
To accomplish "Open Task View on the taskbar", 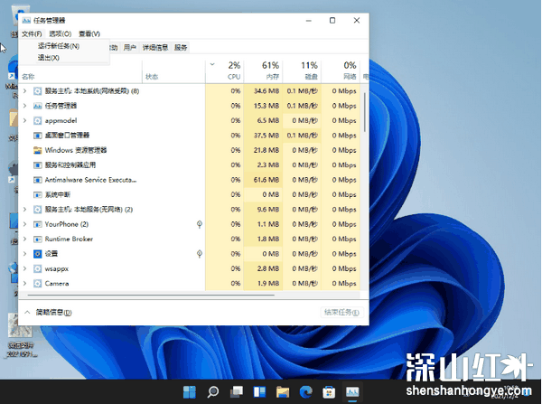I will tap(237, 392).
